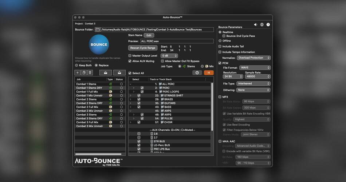Click the folder icon beside GUITARS
The width and height of the screenshot is (346, 182).
pyautogui.click(x=162, y=103)
